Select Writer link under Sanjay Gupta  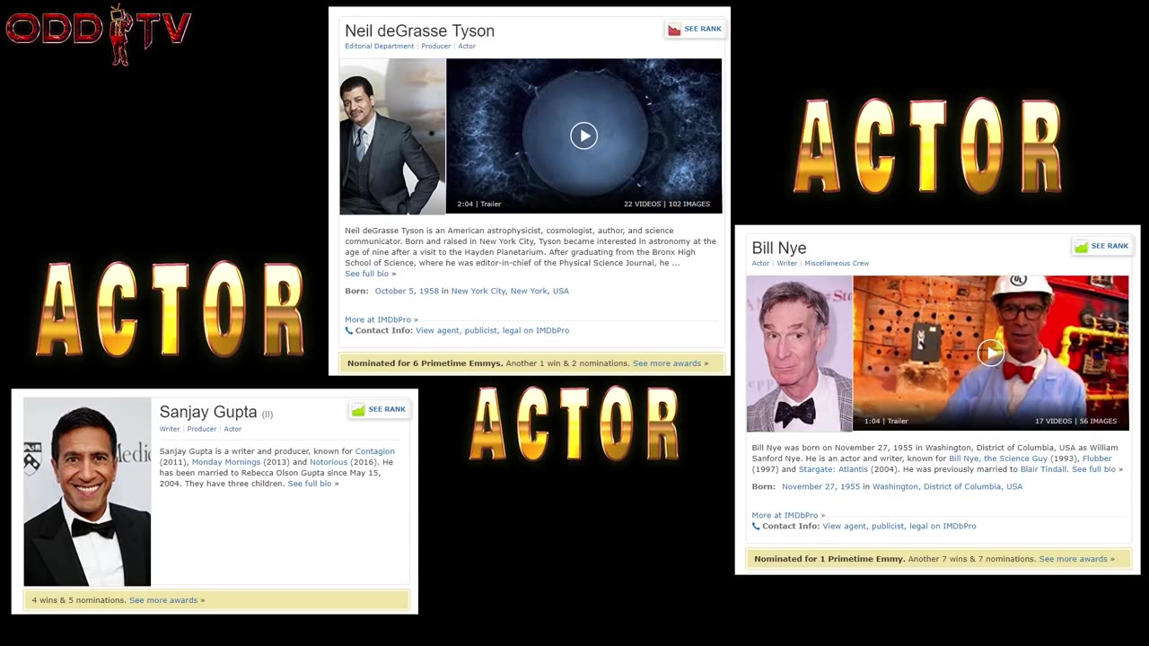(x=170, y=429)
